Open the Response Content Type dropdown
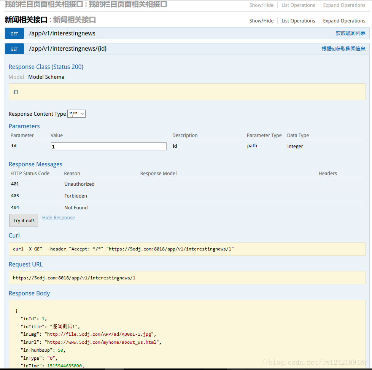The width and height of the screenshot is (372, 370). (76, 114)
